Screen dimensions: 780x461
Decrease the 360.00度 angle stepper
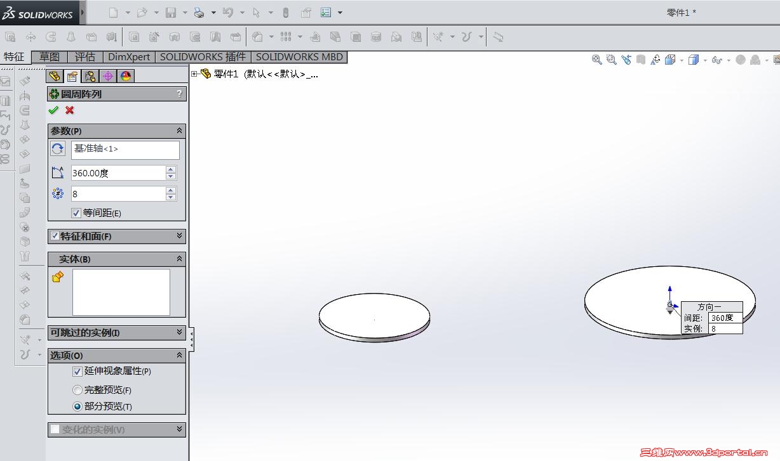click(x=170, y=176)
